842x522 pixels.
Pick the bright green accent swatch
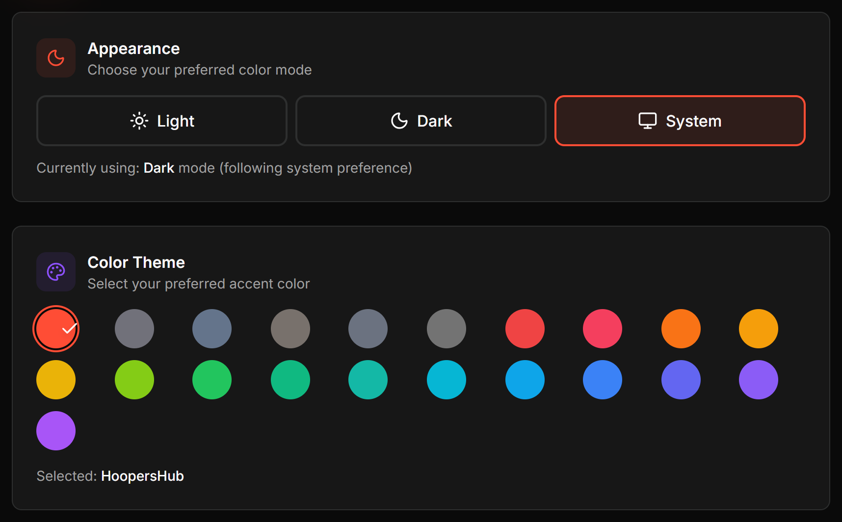212,380
